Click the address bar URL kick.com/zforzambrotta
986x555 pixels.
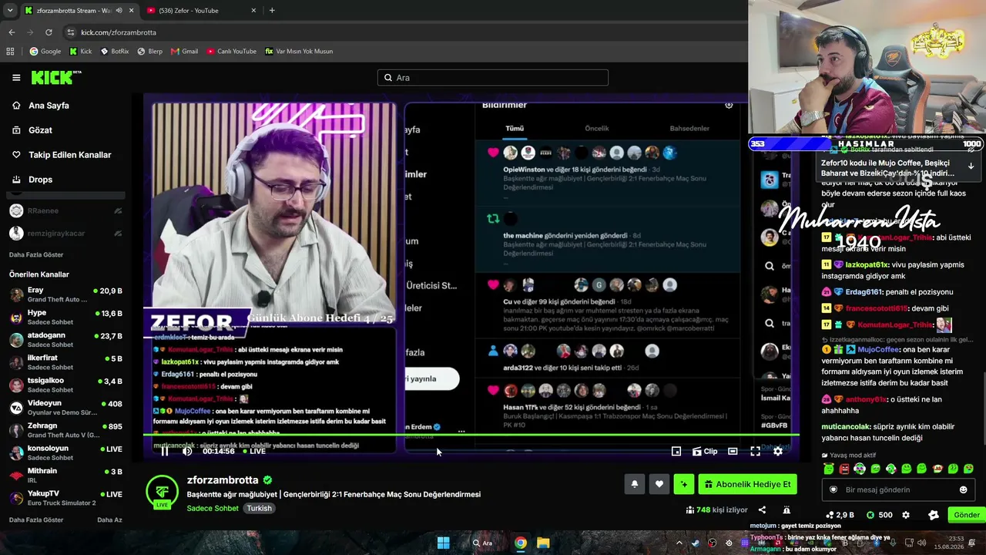click(119, 32)
